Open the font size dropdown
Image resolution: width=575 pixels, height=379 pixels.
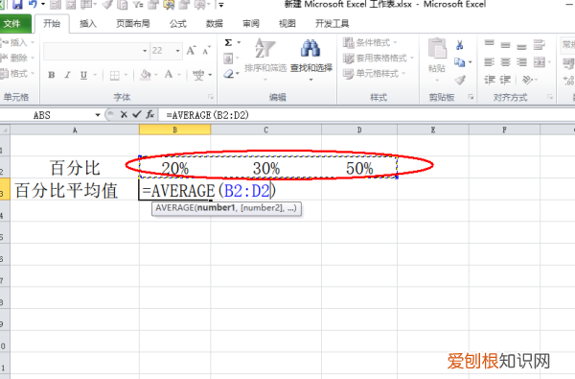[x=178, y=51]
